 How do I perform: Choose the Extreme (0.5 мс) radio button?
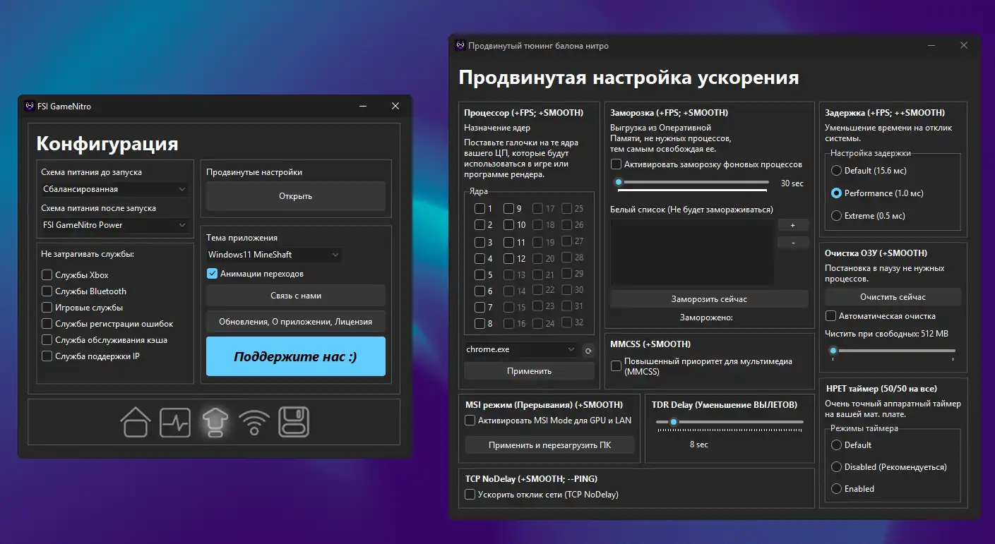coord(837,216)
